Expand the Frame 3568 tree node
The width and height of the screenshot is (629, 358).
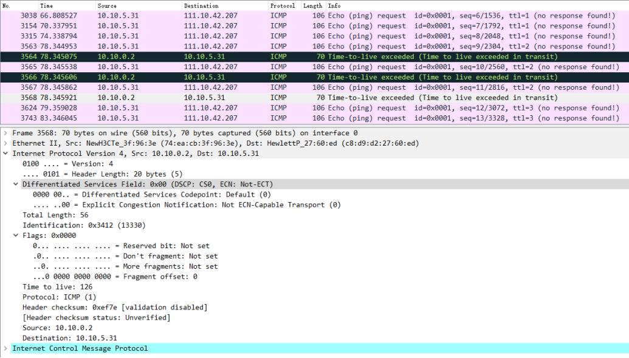pyautogui.click(x=5, y=133)
